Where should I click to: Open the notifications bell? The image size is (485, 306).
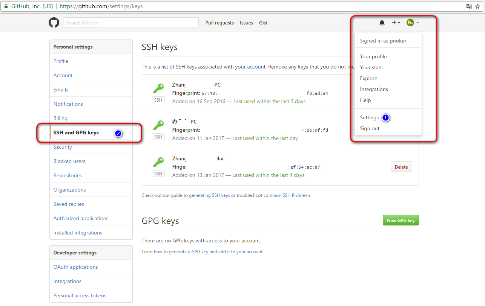click(x=382, y=23)
